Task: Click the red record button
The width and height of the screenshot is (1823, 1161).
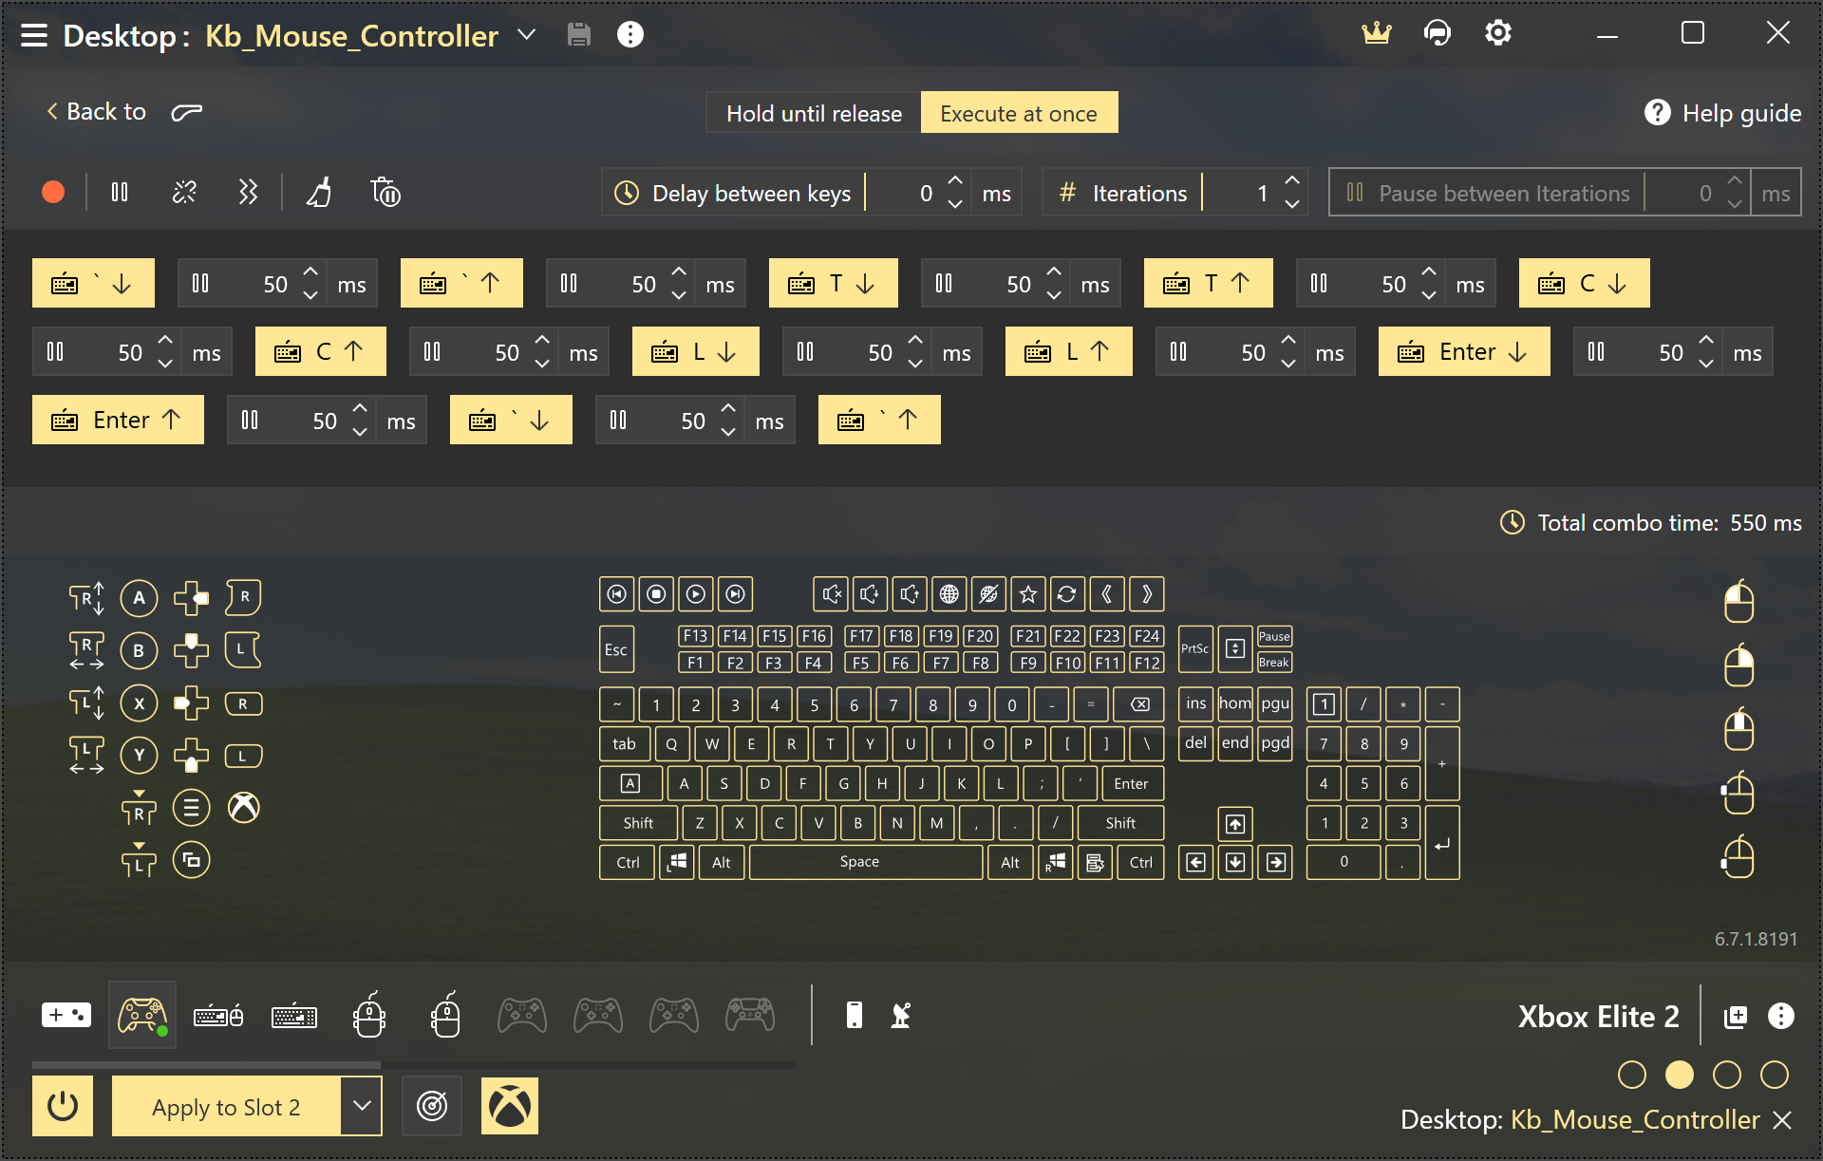Action: pos(53,193)
